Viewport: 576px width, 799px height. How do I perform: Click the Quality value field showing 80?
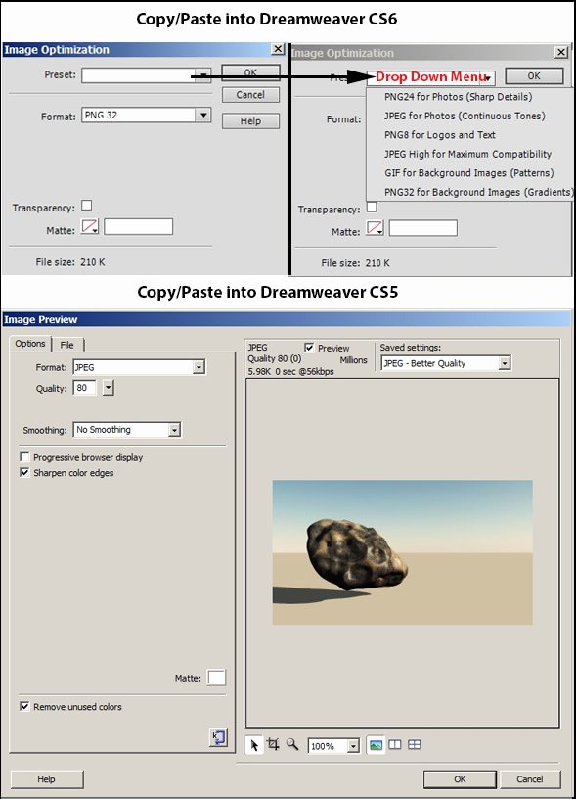[x=84, y=388]
